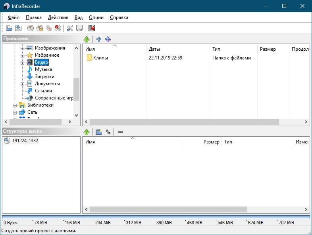Click the disc drive tray icon

tap(79, 28)
